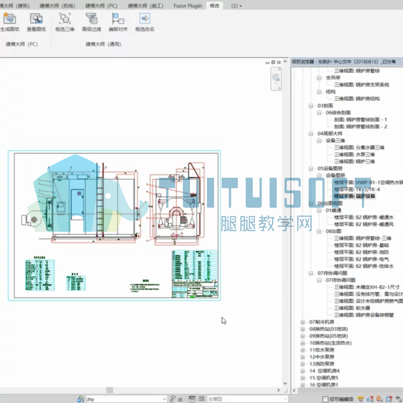Collapse the 03剖面 tree node

pyautogui.click(x=311, y=106)
